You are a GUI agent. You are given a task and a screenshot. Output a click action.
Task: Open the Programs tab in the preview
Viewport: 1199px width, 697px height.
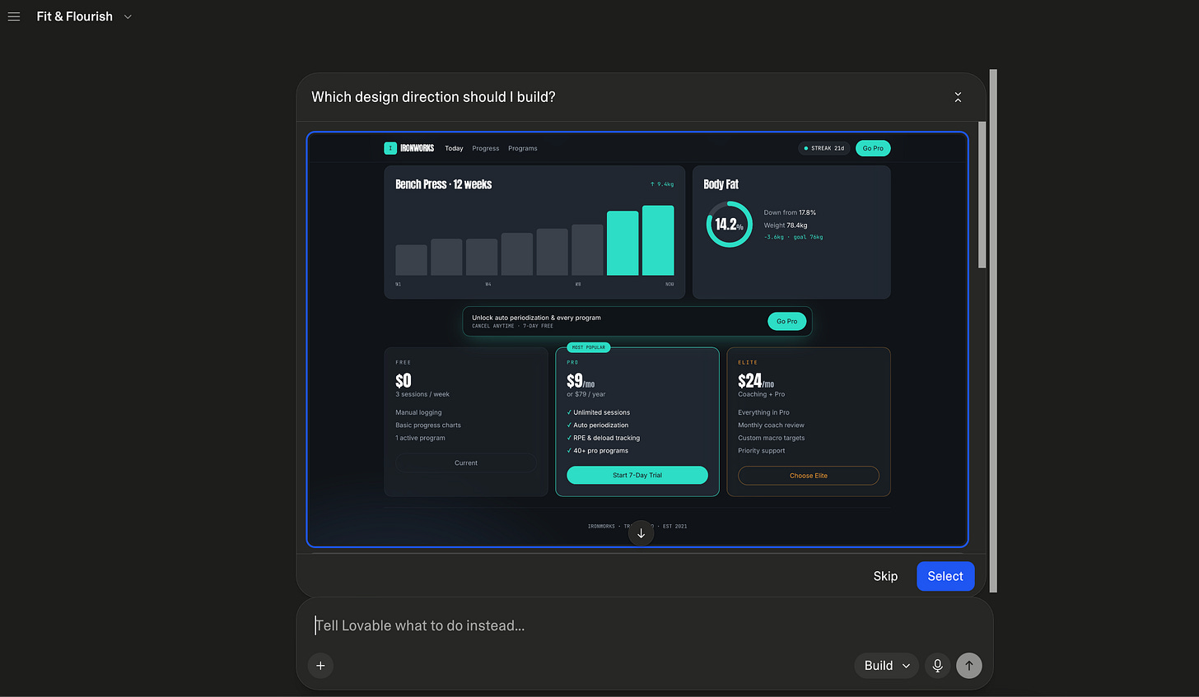[x=523, y=148]
